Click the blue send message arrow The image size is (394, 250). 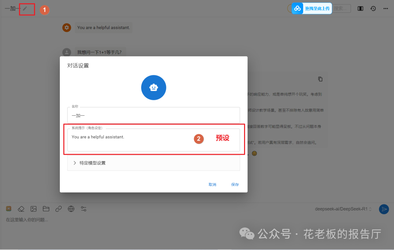coord(384,209)
